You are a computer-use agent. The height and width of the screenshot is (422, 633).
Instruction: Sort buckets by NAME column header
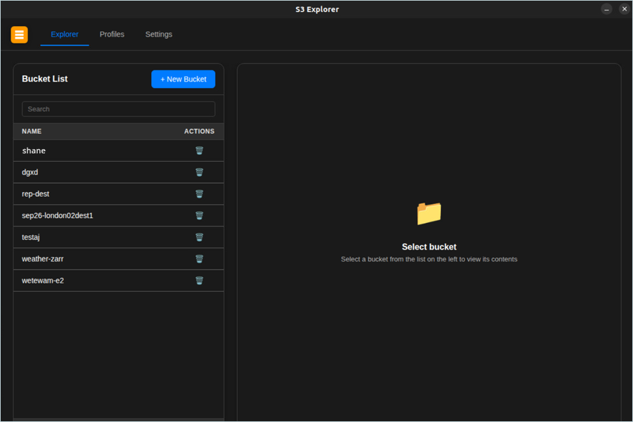32,132
